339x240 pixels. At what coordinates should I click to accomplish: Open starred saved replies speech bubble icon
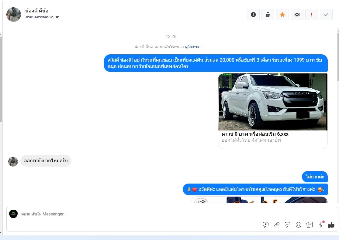(x=266, y=225)
